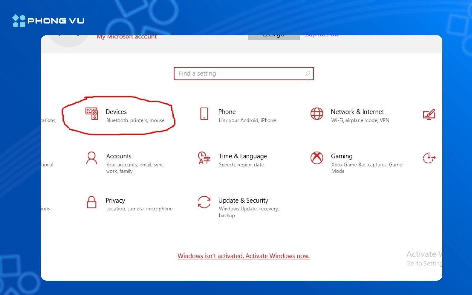Click the "Location, camera, microphone" description
472x295 pixels.
139,209
